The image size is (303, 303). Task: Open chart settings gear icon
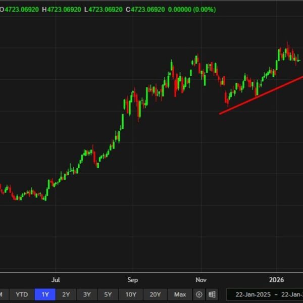click(199, 294)
